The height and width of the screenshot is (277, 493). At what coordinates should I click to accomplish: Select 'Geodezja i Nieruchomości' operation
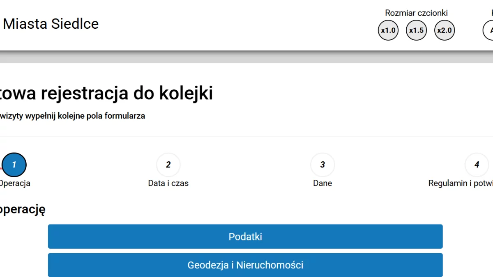point(245,265)
